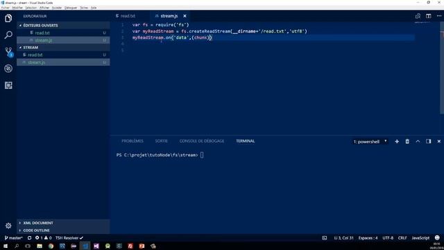The image size is (444, 250).
Task: Open the Déboguer menu
Action: 71,8
